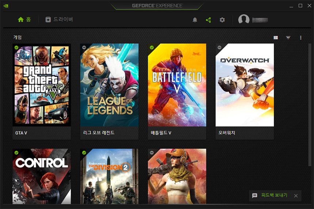Open the GTA V cover thumbnail

coord(42,85)
